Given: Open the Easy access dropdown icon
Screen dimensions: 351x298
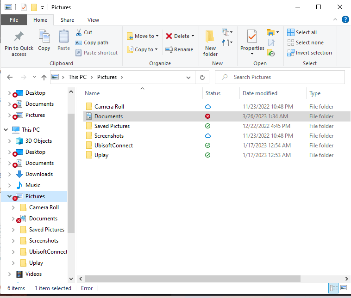Looking at the screenshot, I should point(227,42).
